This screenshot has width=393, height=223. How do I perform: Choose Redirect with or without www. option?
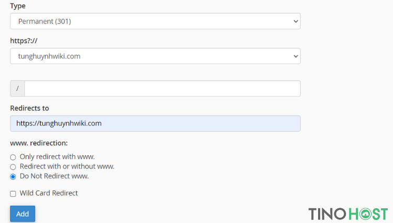[13, 167]
